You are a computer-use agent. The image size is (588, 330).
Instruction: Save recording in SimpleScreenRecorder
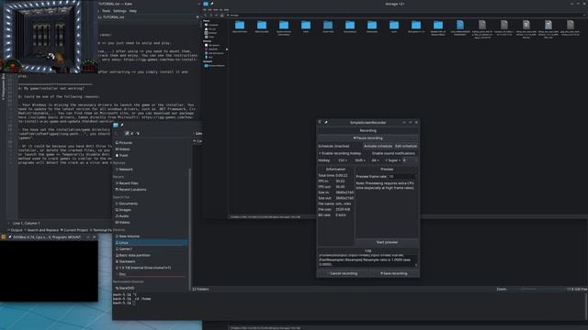pyautogui.click(x=393, y=273)
